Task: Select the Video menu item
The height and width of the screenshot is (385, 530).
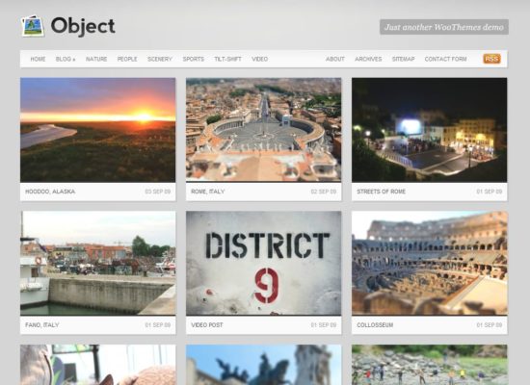Action: pos(260,59)
